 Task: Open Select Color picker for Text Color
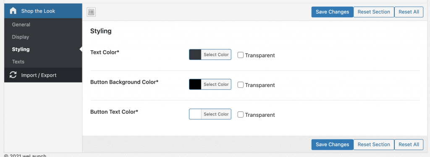coord(216,54)
